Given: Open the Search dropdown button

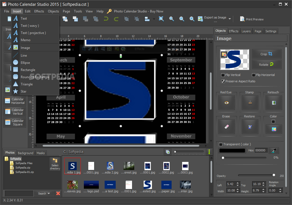Looking at the screenshot, I should (x=44, y=193).
